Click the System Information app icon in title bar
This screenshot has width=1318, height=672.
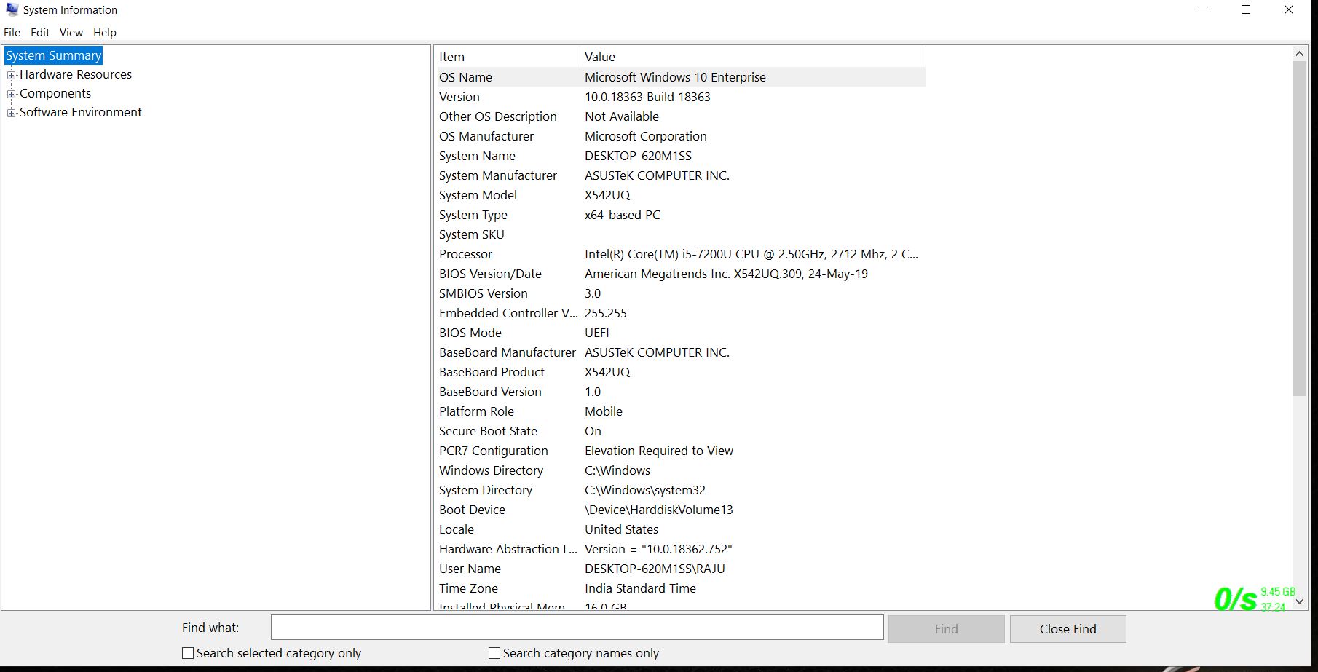(x=12, y=9)
